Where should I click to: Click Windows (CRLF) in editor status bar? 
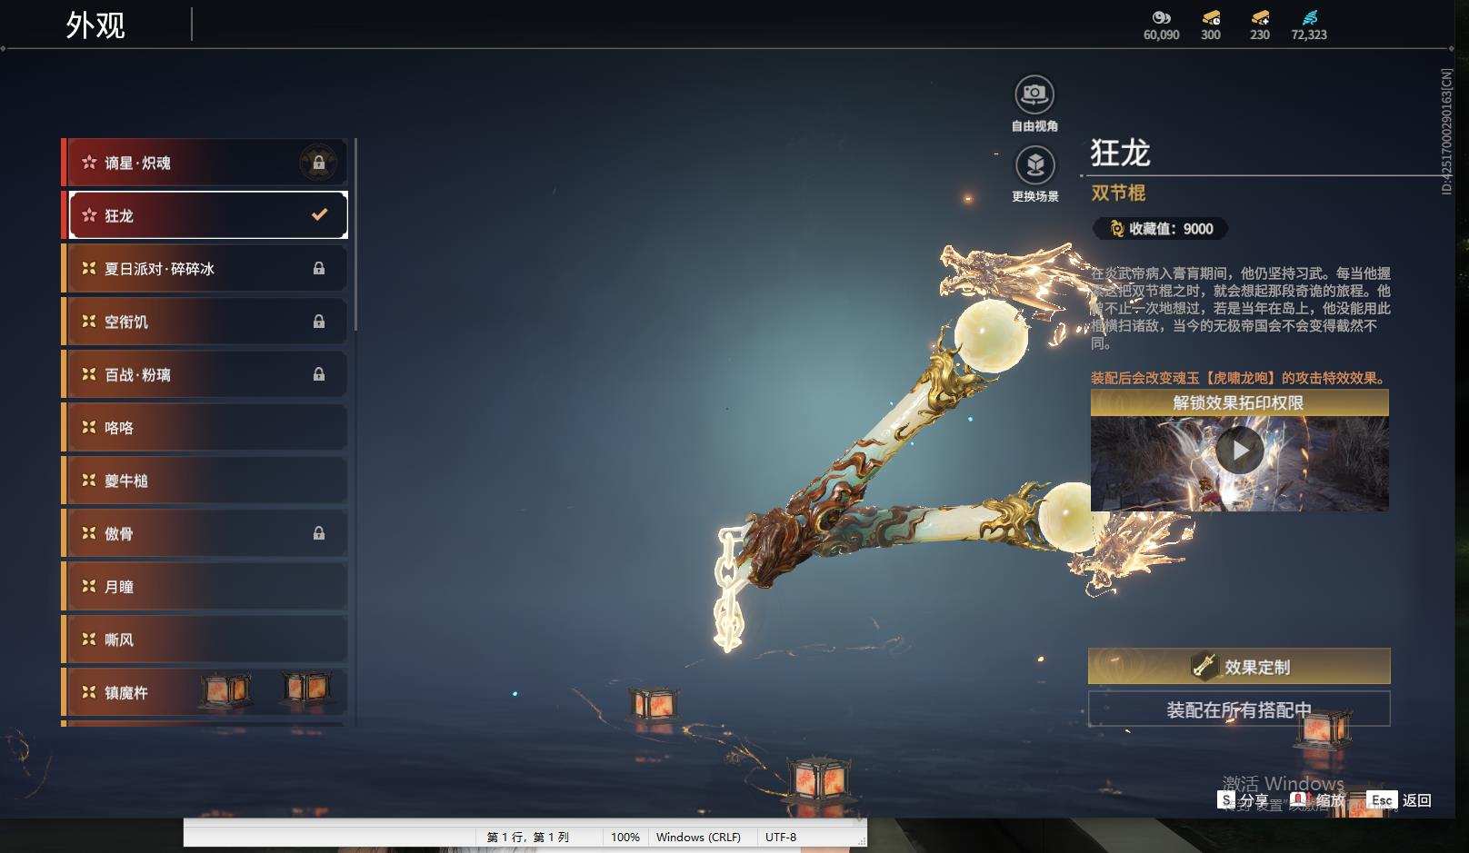click(x=698, y=837)
